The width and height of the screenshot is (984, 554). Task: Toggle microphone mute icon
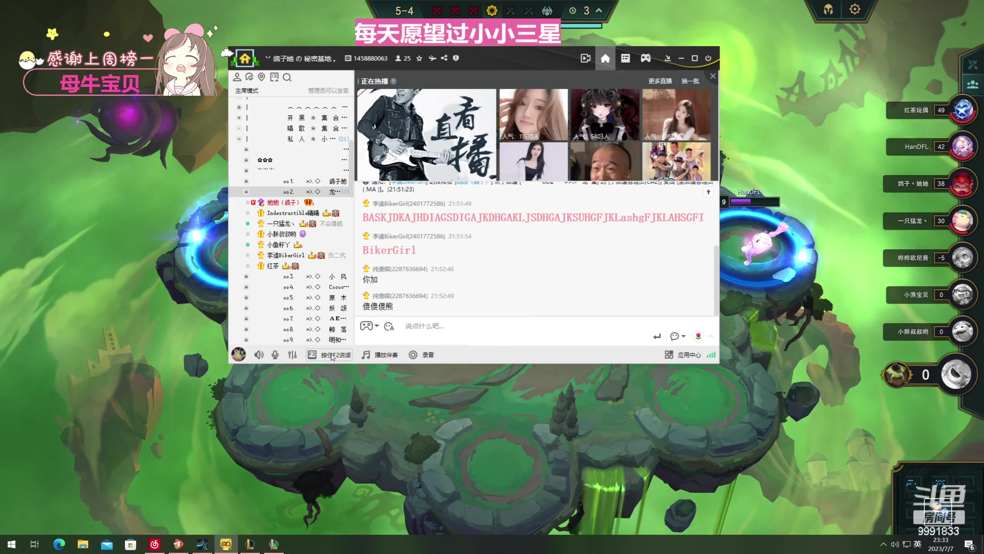pyautogui.click(x=275, y=355)
